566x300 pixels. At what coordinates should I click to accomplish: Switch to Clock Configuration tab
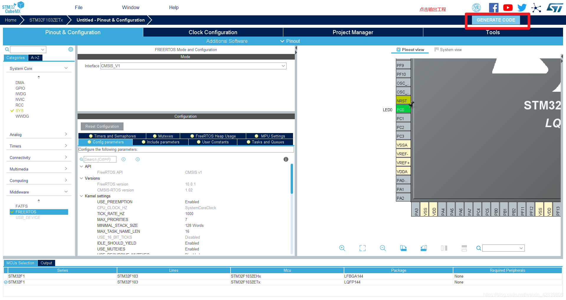point(213,32)
